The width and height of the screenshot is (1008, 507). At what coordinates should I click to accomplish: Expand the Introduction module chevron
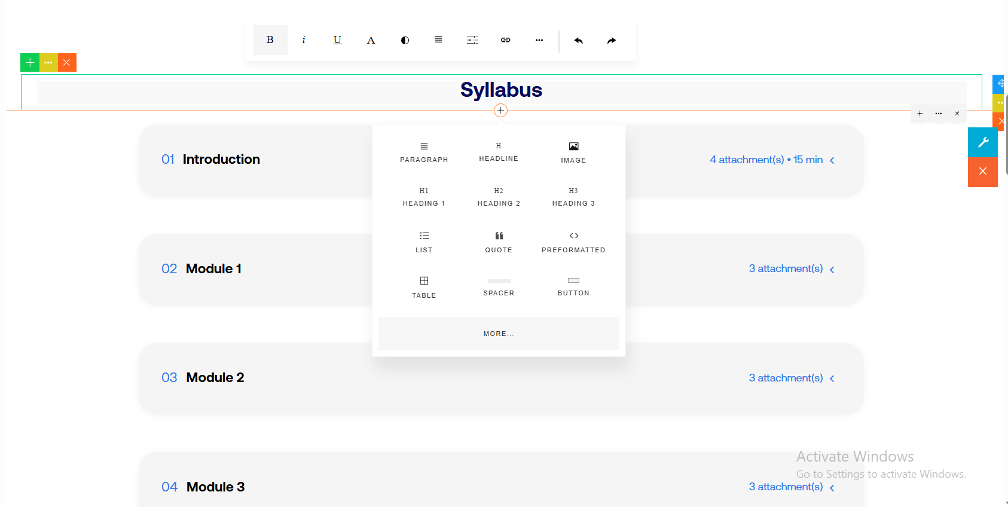point(832,160)
